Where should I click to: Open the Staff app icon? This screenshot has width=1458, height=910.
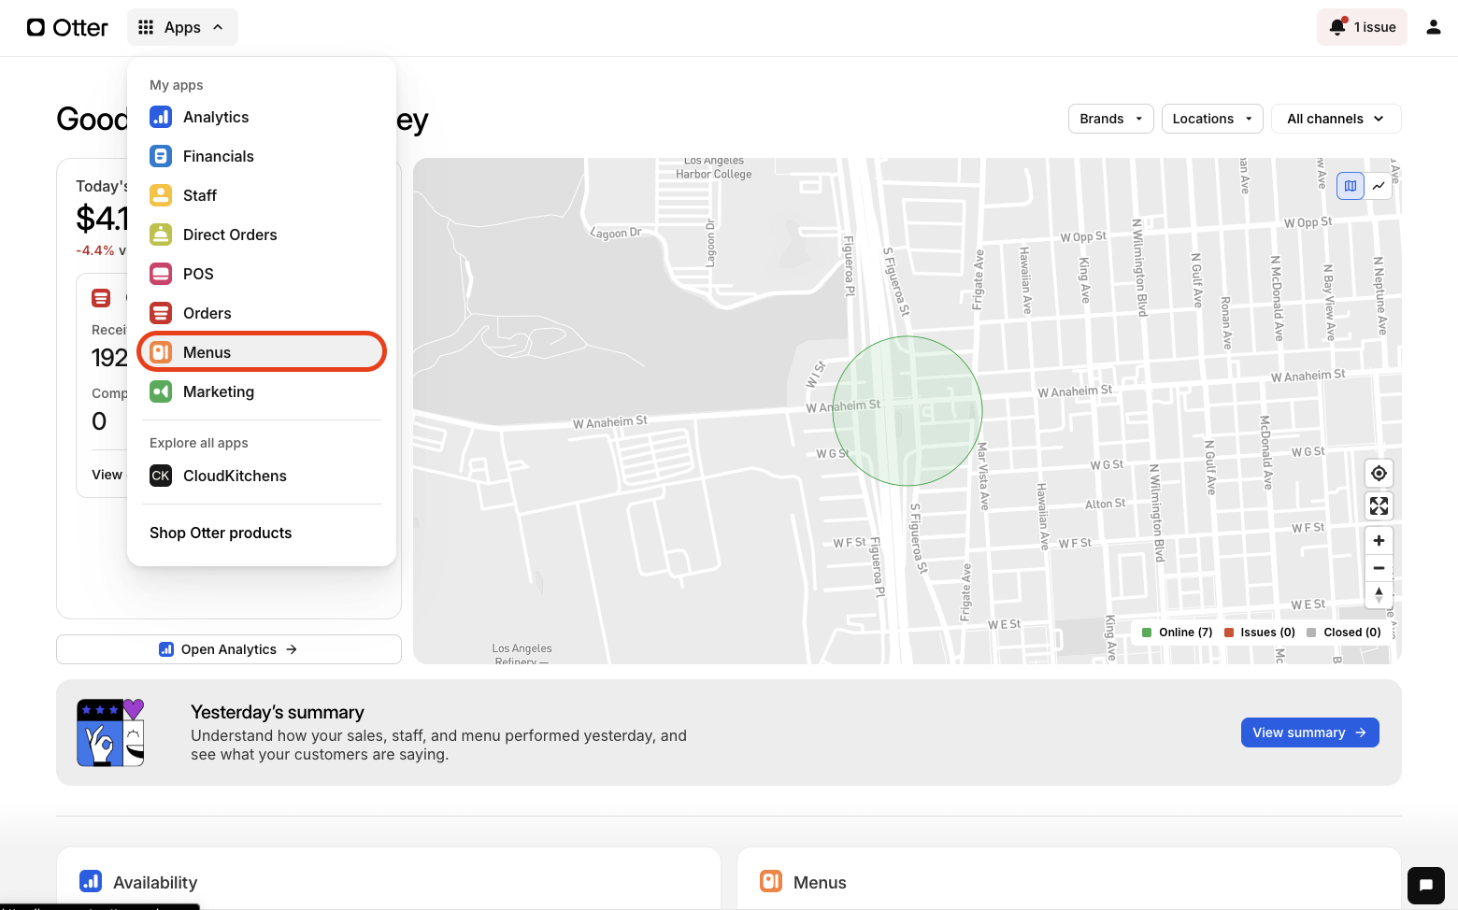161,195
